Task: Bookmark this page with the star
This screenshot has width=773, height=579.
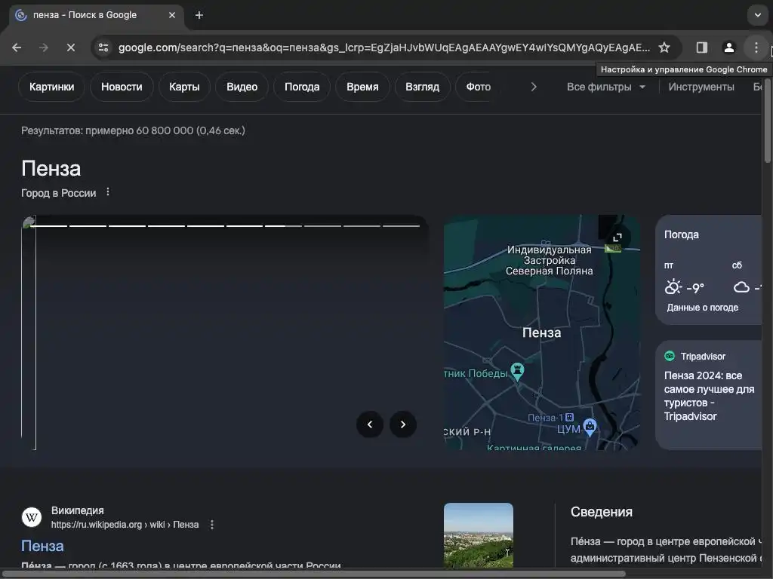Action: (x=664, y=47)
